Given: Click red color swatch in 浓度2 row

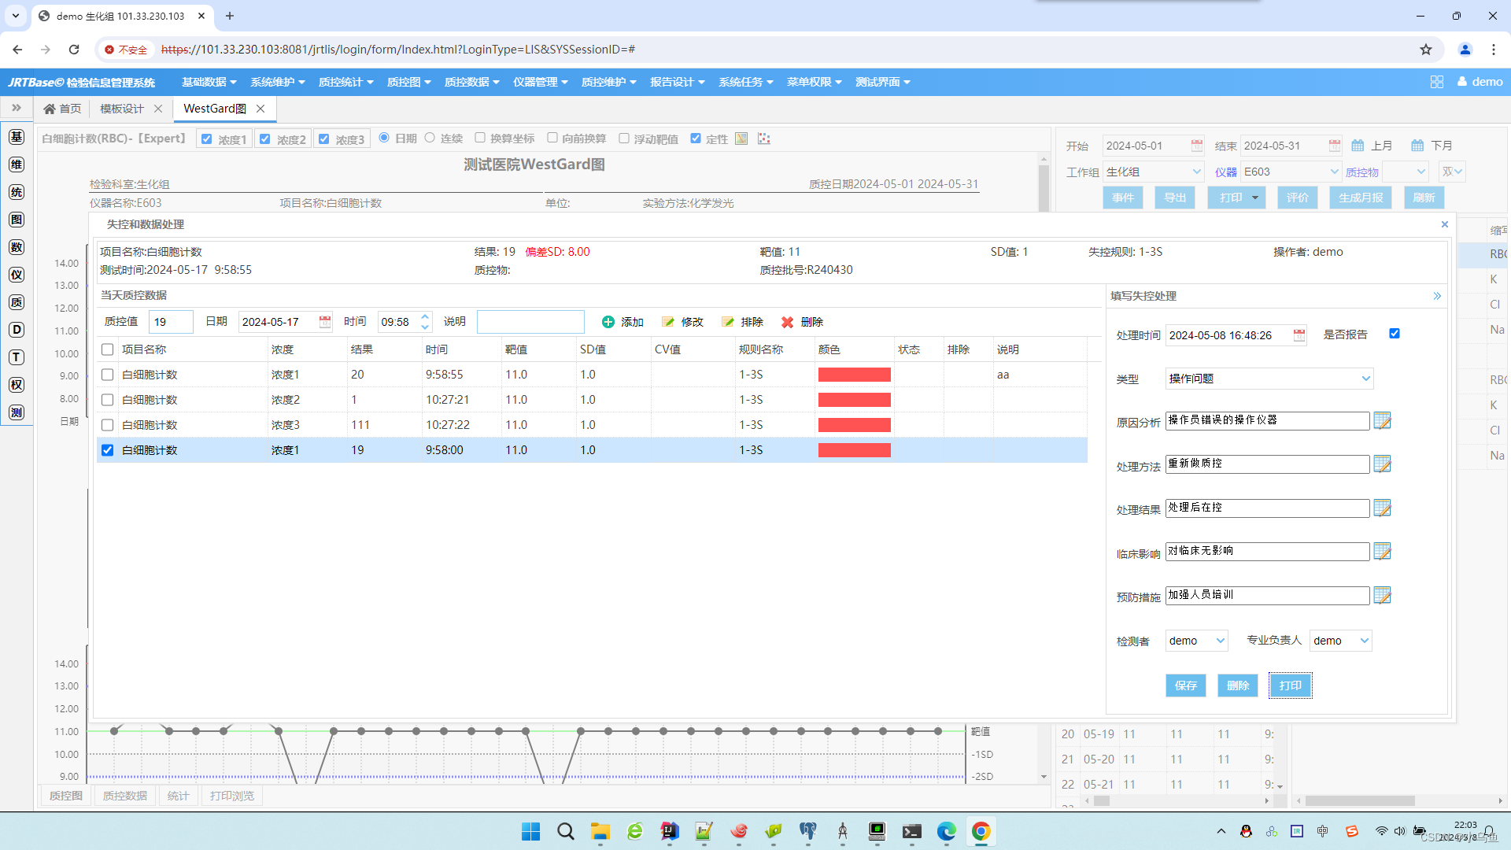Looking at the screenshot, I should [x=855, y=400].
